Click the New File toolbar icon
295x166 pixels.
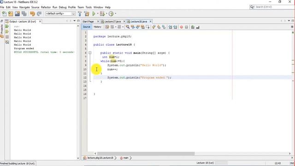coord(4,13)
